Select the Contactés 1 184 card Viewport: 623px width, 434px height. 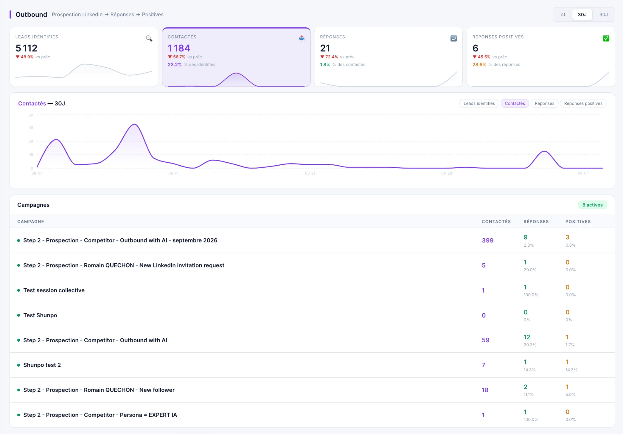point(236,57)
